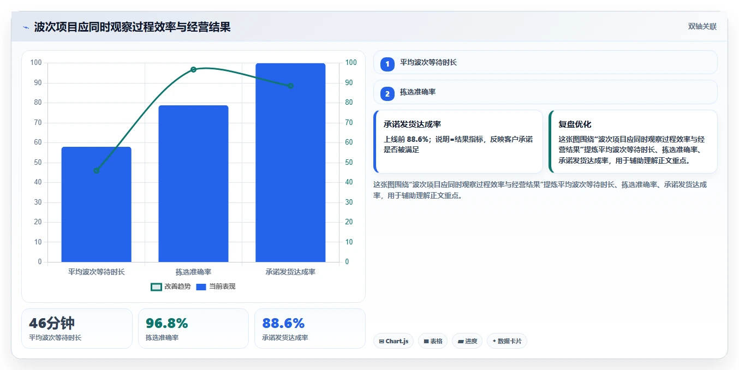Click the icon inside Chart.js tag

pyautogui.click(x=382, y=341)
